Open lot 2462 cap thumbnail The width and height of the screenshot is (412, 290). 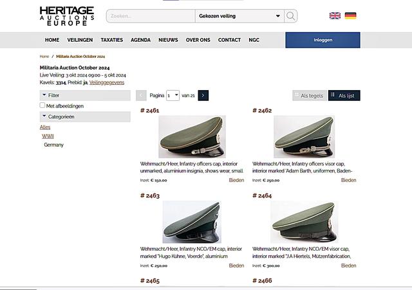304,136
